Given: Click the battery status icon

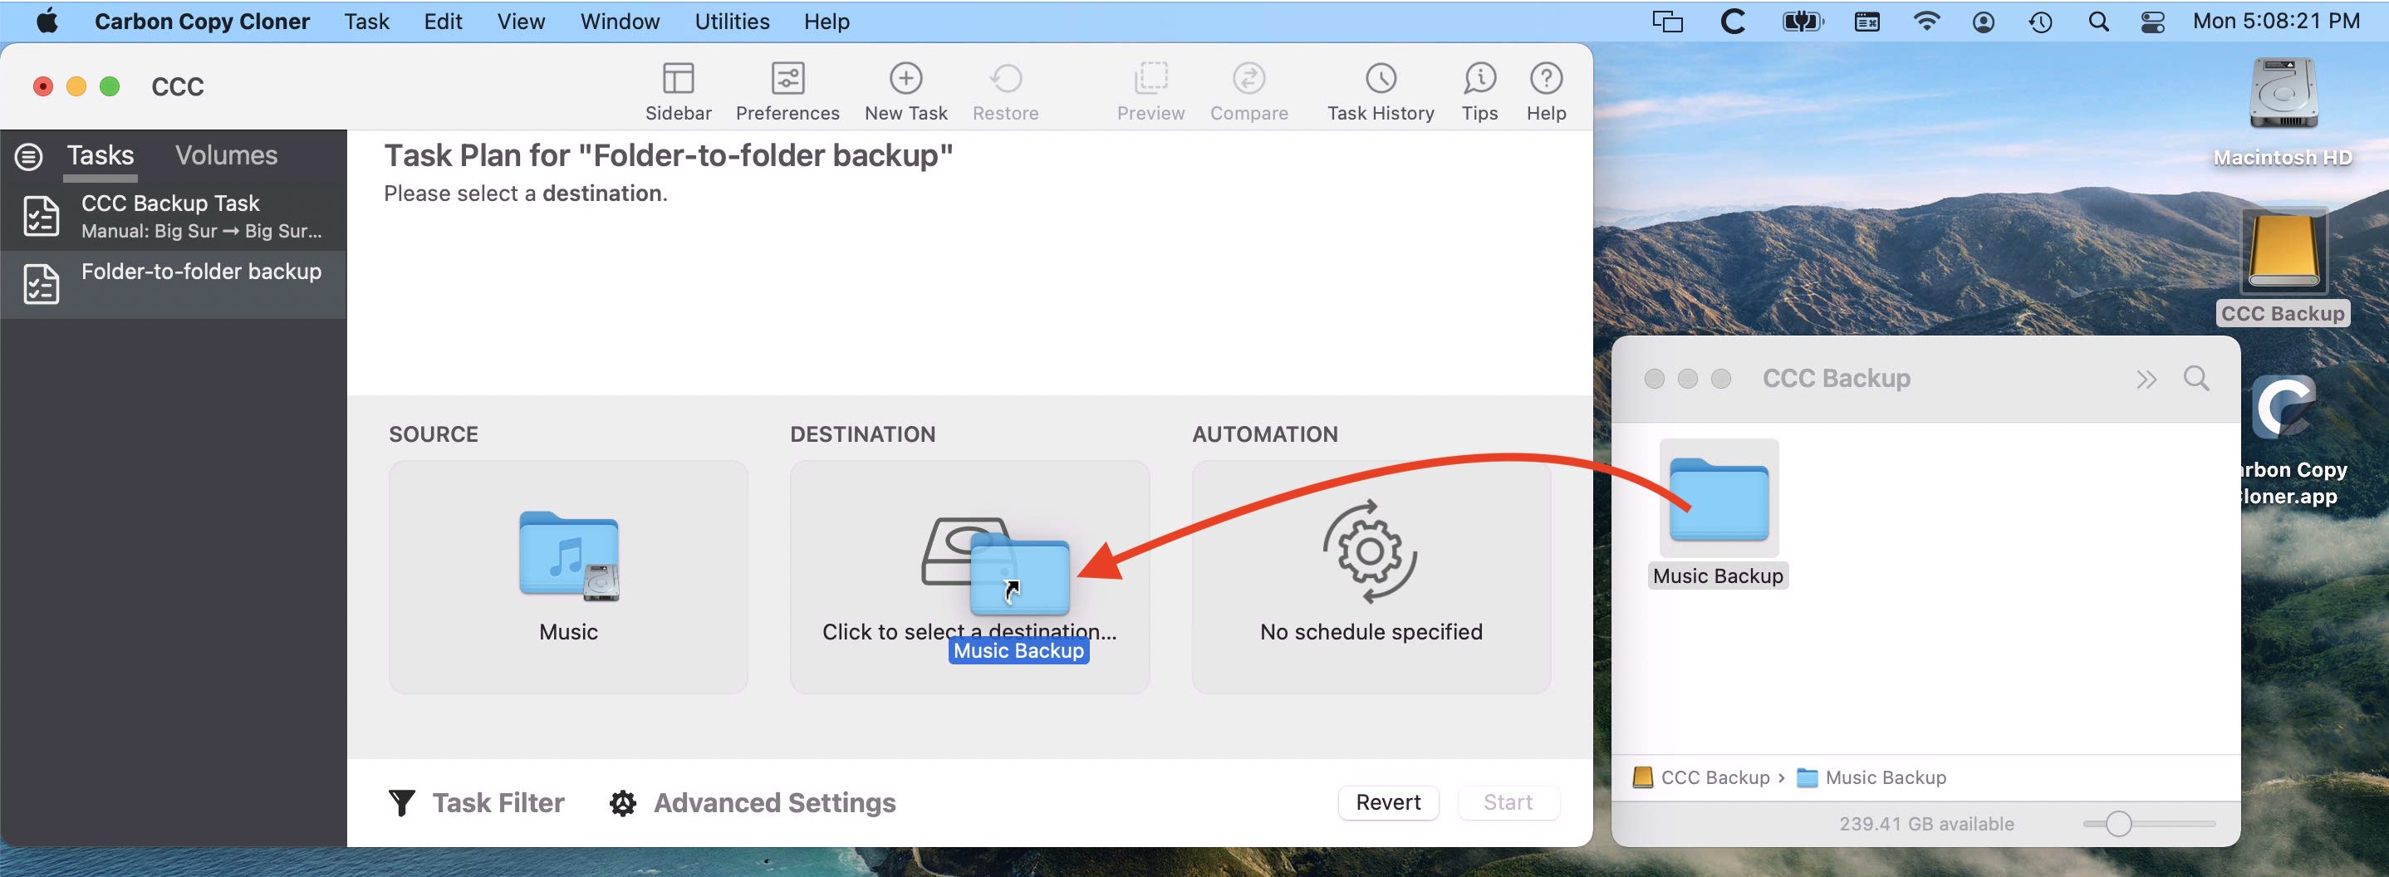Looking at the screenshot, I should point(1802,22).
